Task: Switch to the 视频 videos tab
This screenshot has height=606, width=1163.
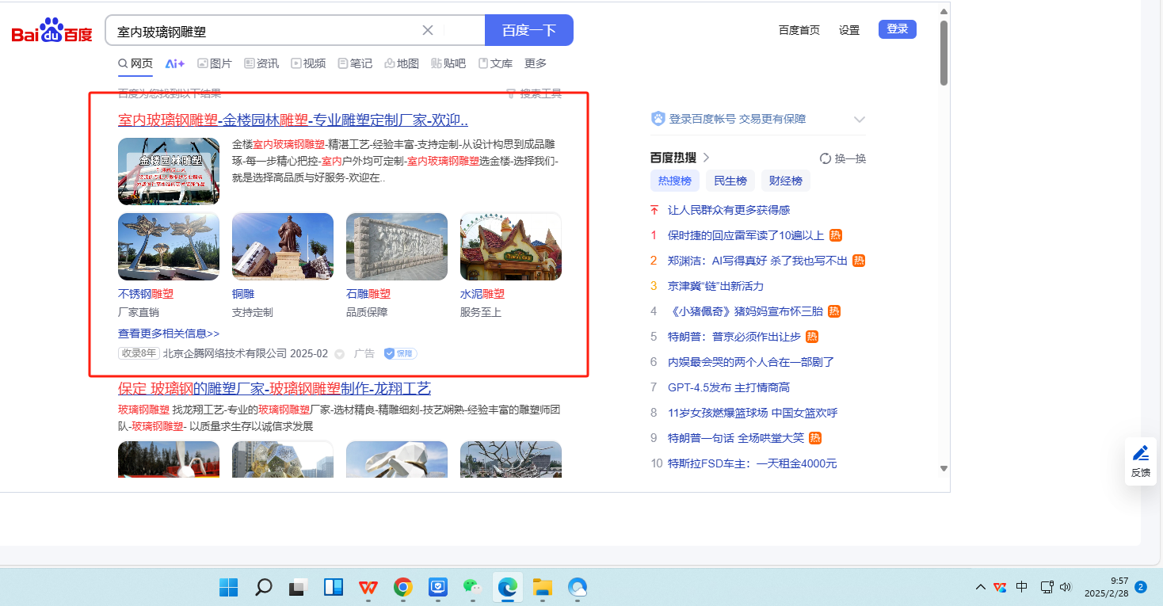Action: coord(308,63)
